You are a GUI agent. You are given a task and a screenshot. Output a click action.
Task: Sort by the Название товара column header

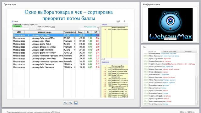pos(44,32)
